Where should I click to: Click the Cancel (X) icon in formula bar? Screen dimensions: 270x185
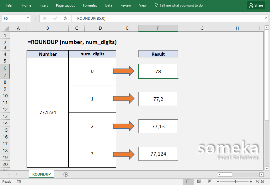pyautogui.click(x=45, y=18)
